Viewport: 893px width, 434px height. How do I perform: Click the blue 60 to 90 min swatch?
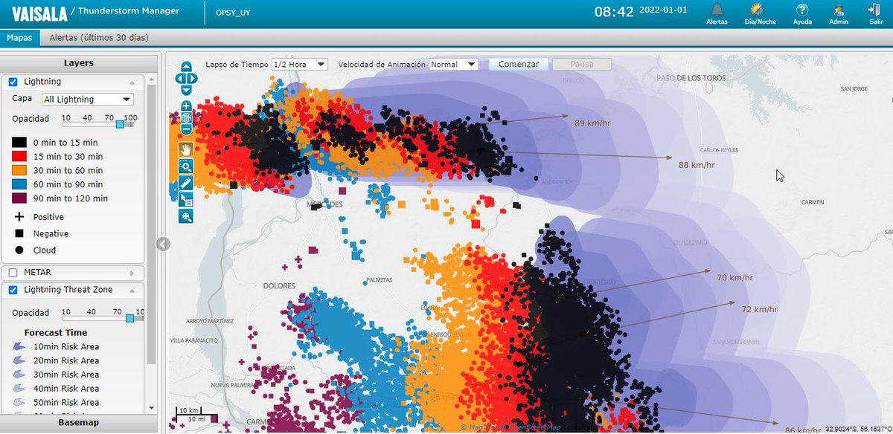pos(19,184)
